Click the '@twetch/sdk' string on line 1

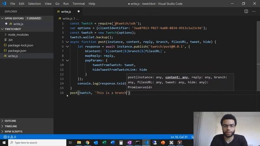click(x=126, y=24)
